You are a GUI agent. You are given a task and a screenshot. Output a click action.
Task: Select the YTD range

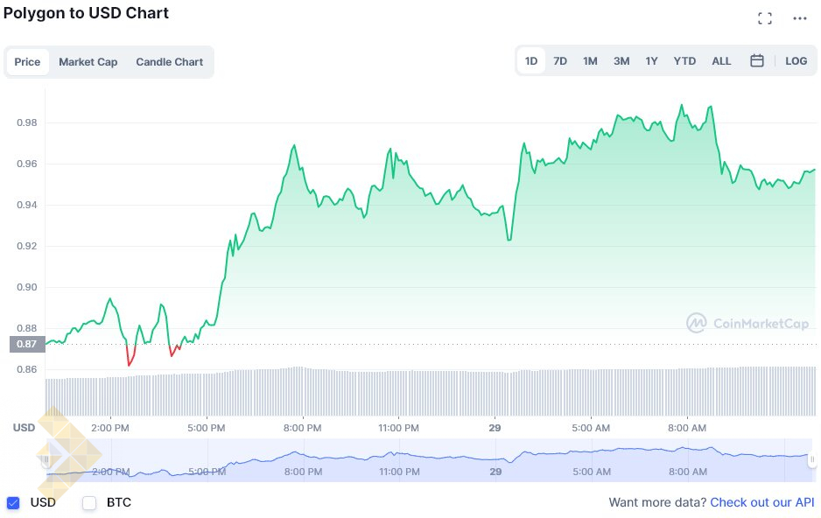(x=684, y=61)
